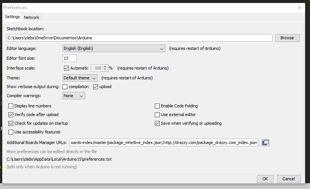
Task: Expand the Default theme dropdown
Action: pyautogui.click(x=80, y=78)
